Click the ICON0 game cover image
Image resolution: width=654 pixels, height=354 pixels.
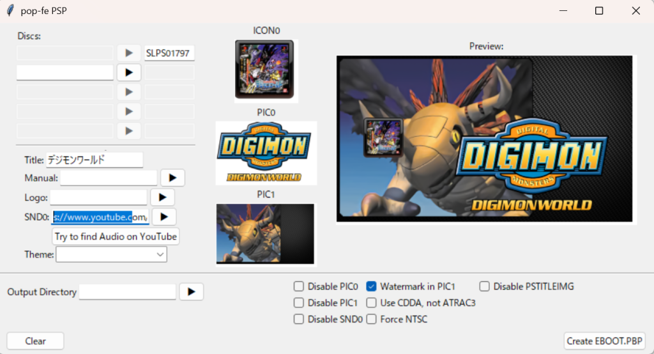264,70
